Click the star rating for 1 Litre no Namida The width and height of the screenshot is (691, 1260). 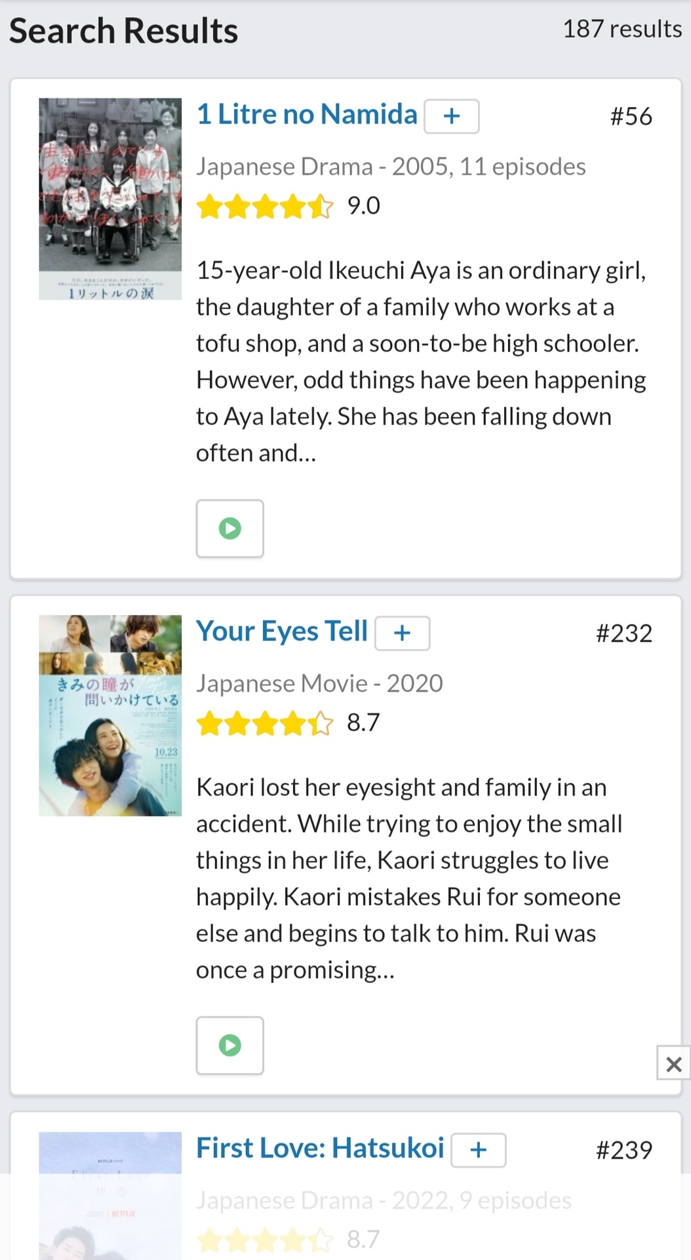click(265, 206)
